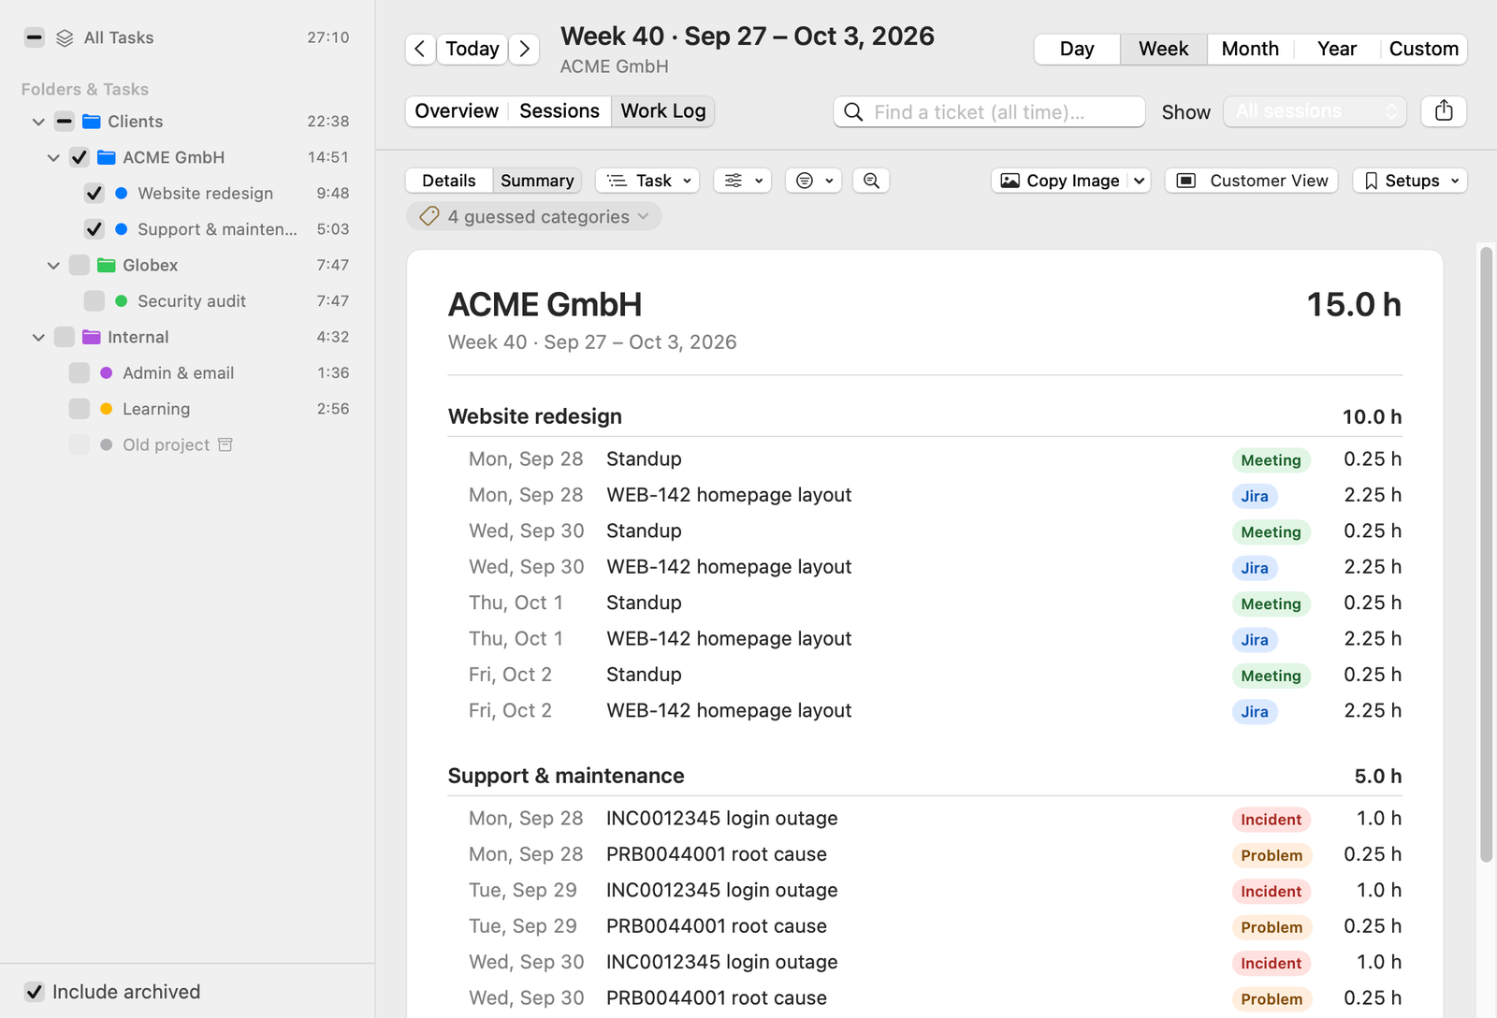The image size is (1497, 1018).
Task: Check the Globex folder checkbox
Action: 80,266
